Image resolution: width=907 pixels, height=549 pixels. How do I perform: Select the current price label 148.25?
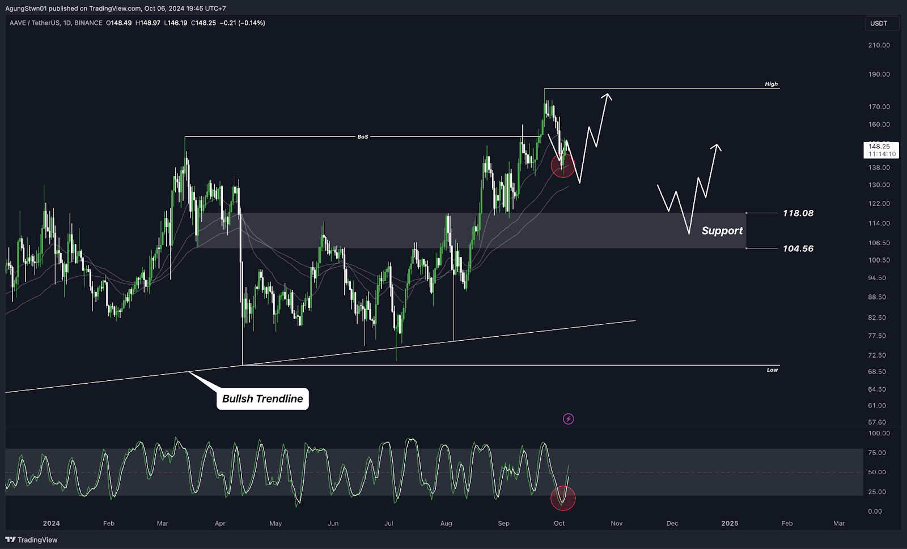(879, 147)
